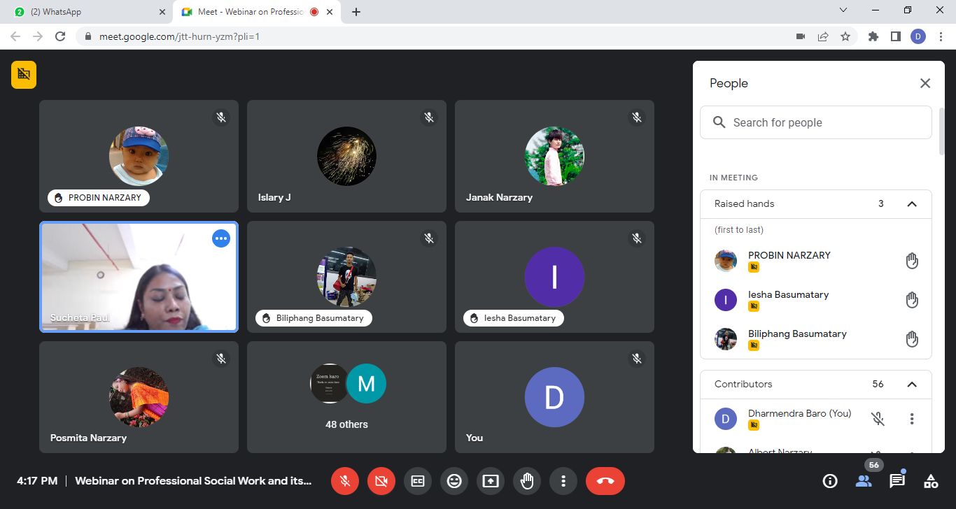The image size is (956, 509).
Task: Open Chrome three-dot menu
Action: (941, 36)
